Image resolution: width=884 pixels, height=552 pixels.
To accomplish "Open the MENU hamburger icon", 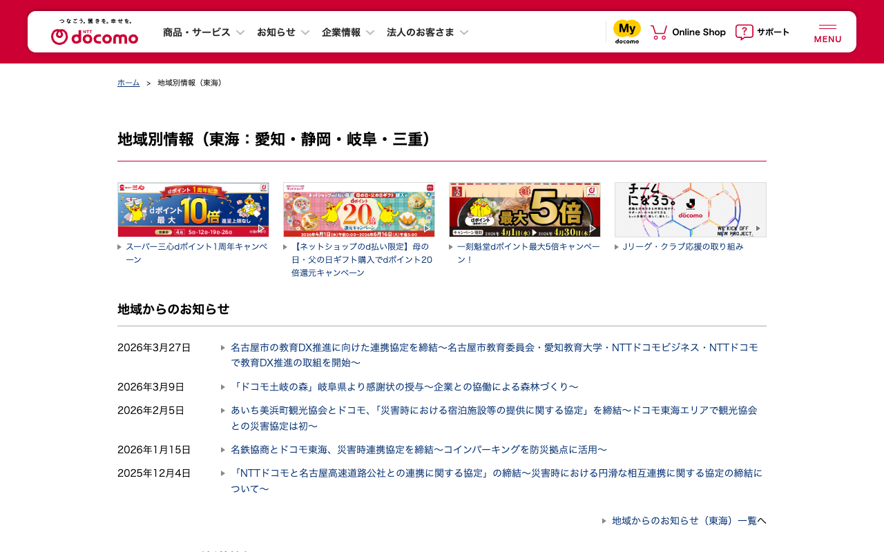I will tap(827, 33).
